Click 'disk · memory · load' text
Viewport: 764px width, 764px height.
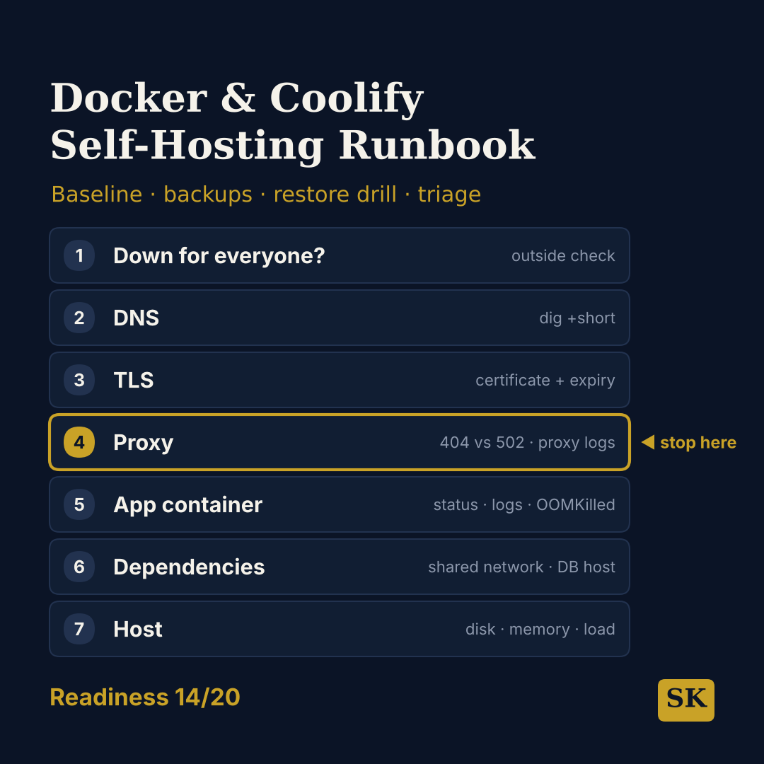tap(540, 630)
